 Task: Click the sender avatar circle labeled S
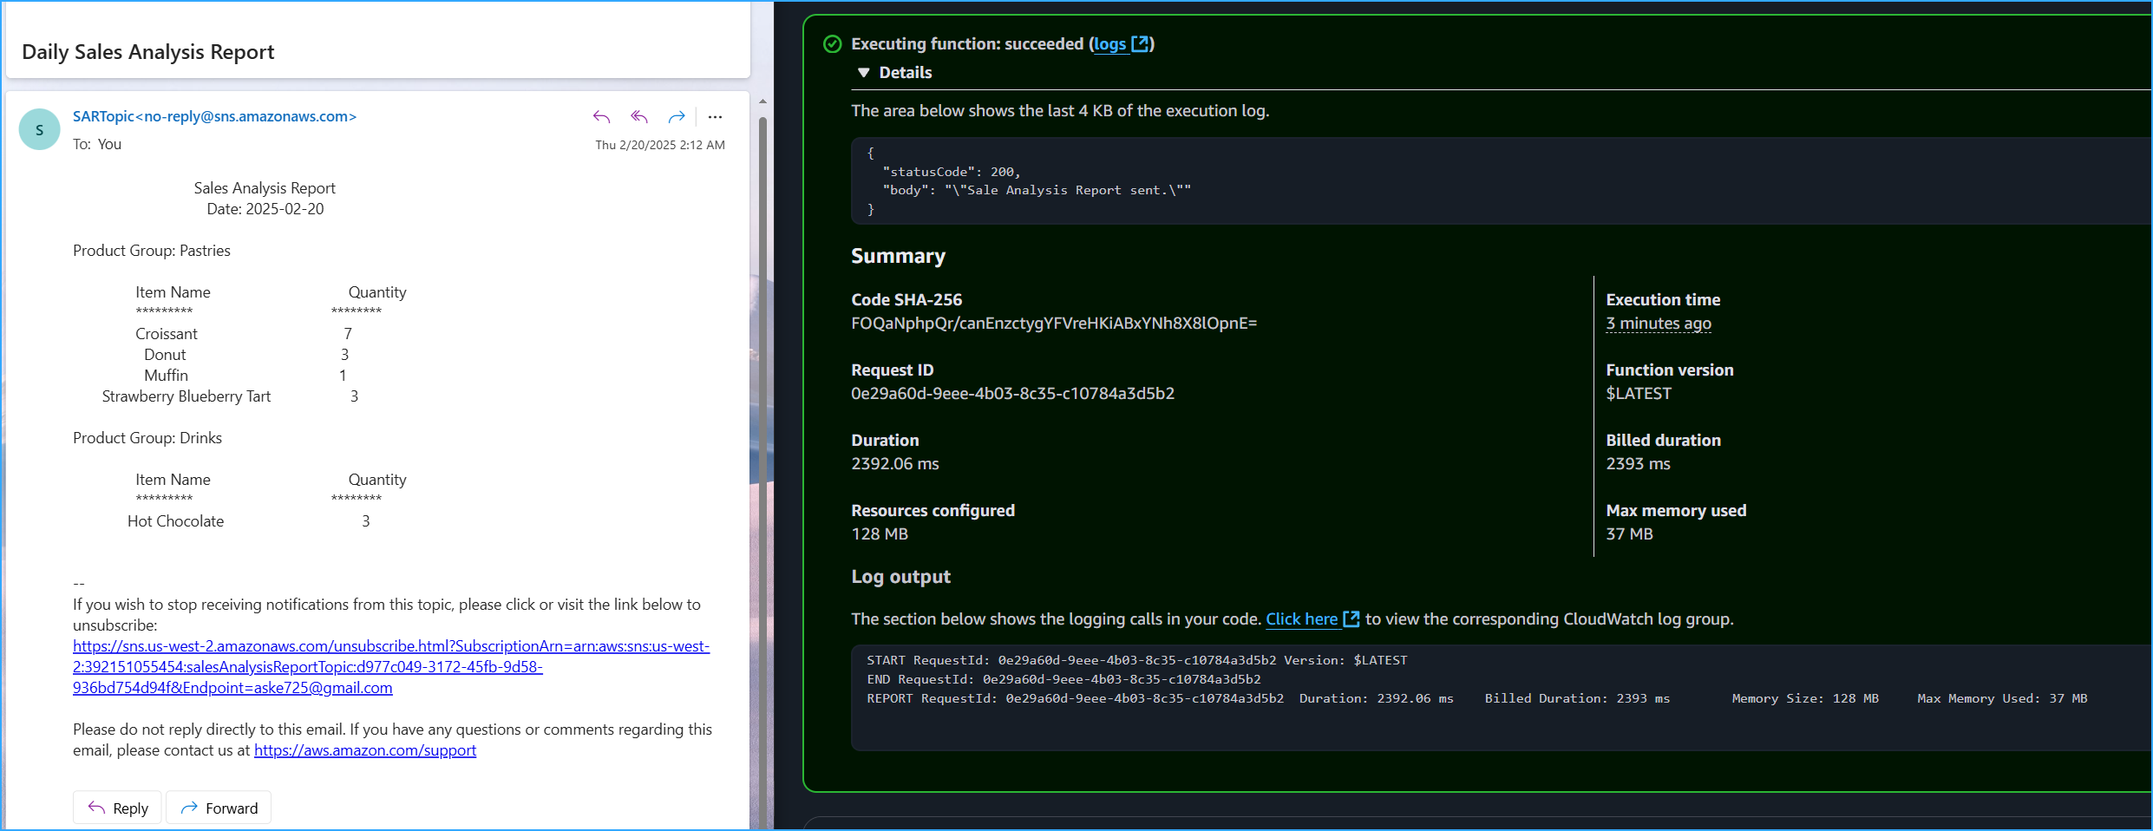click(x=39, y=130)
